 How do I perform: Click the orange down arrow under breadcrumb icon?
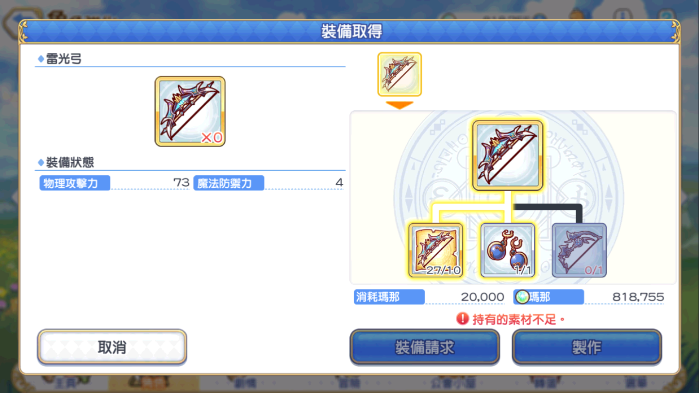tap(399, 105)
